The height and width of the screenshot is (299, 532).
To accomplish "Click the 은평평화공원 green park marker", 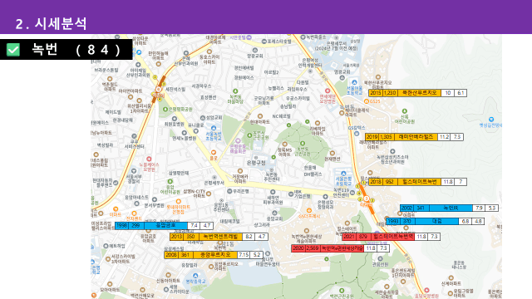I will click(x=165, y=109).
